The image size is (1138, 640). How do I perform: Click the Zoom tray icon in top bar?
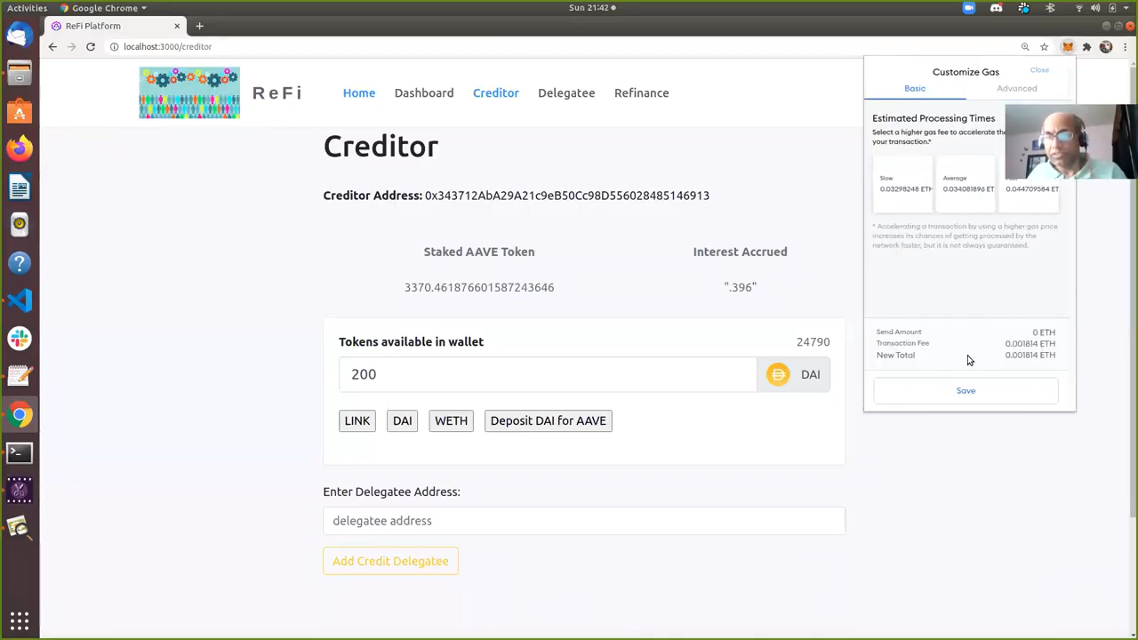click(969, 8)
